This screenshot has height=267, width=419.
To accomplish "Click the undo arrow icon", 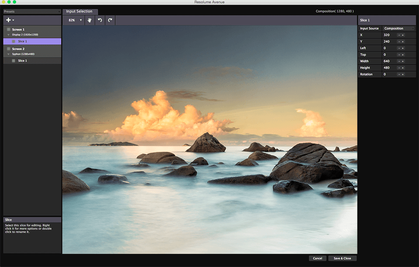I will 100,20.
